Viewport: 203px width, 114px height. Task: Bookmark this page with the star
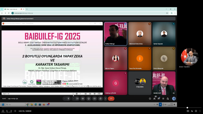click(167, 13)
